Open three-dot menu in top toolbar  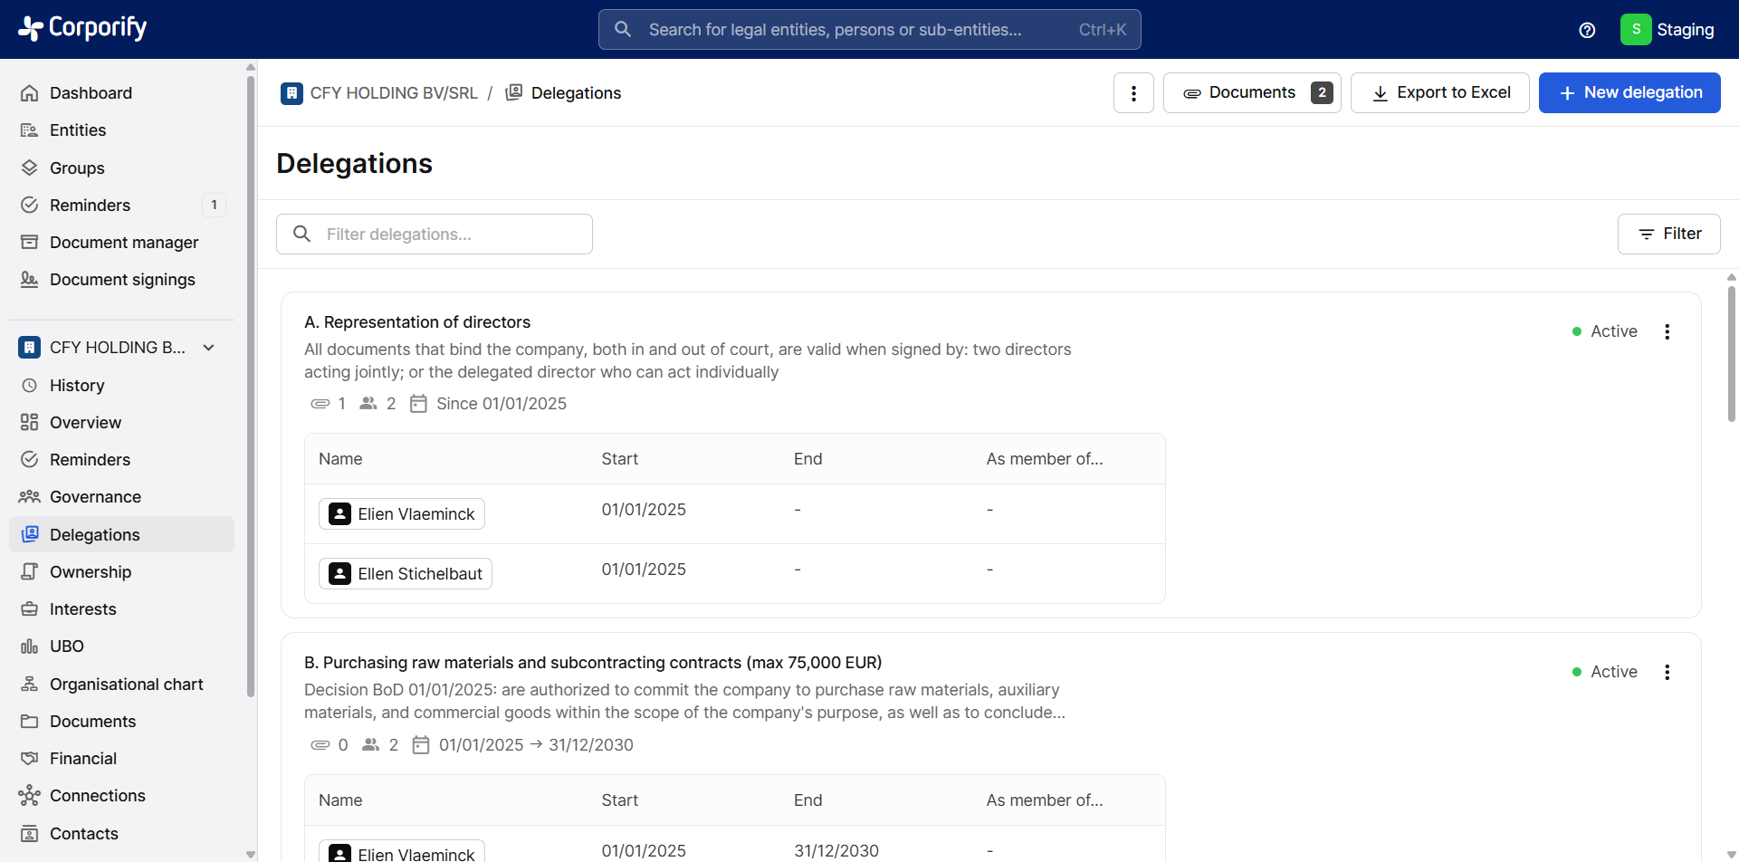pos(1133,93)
